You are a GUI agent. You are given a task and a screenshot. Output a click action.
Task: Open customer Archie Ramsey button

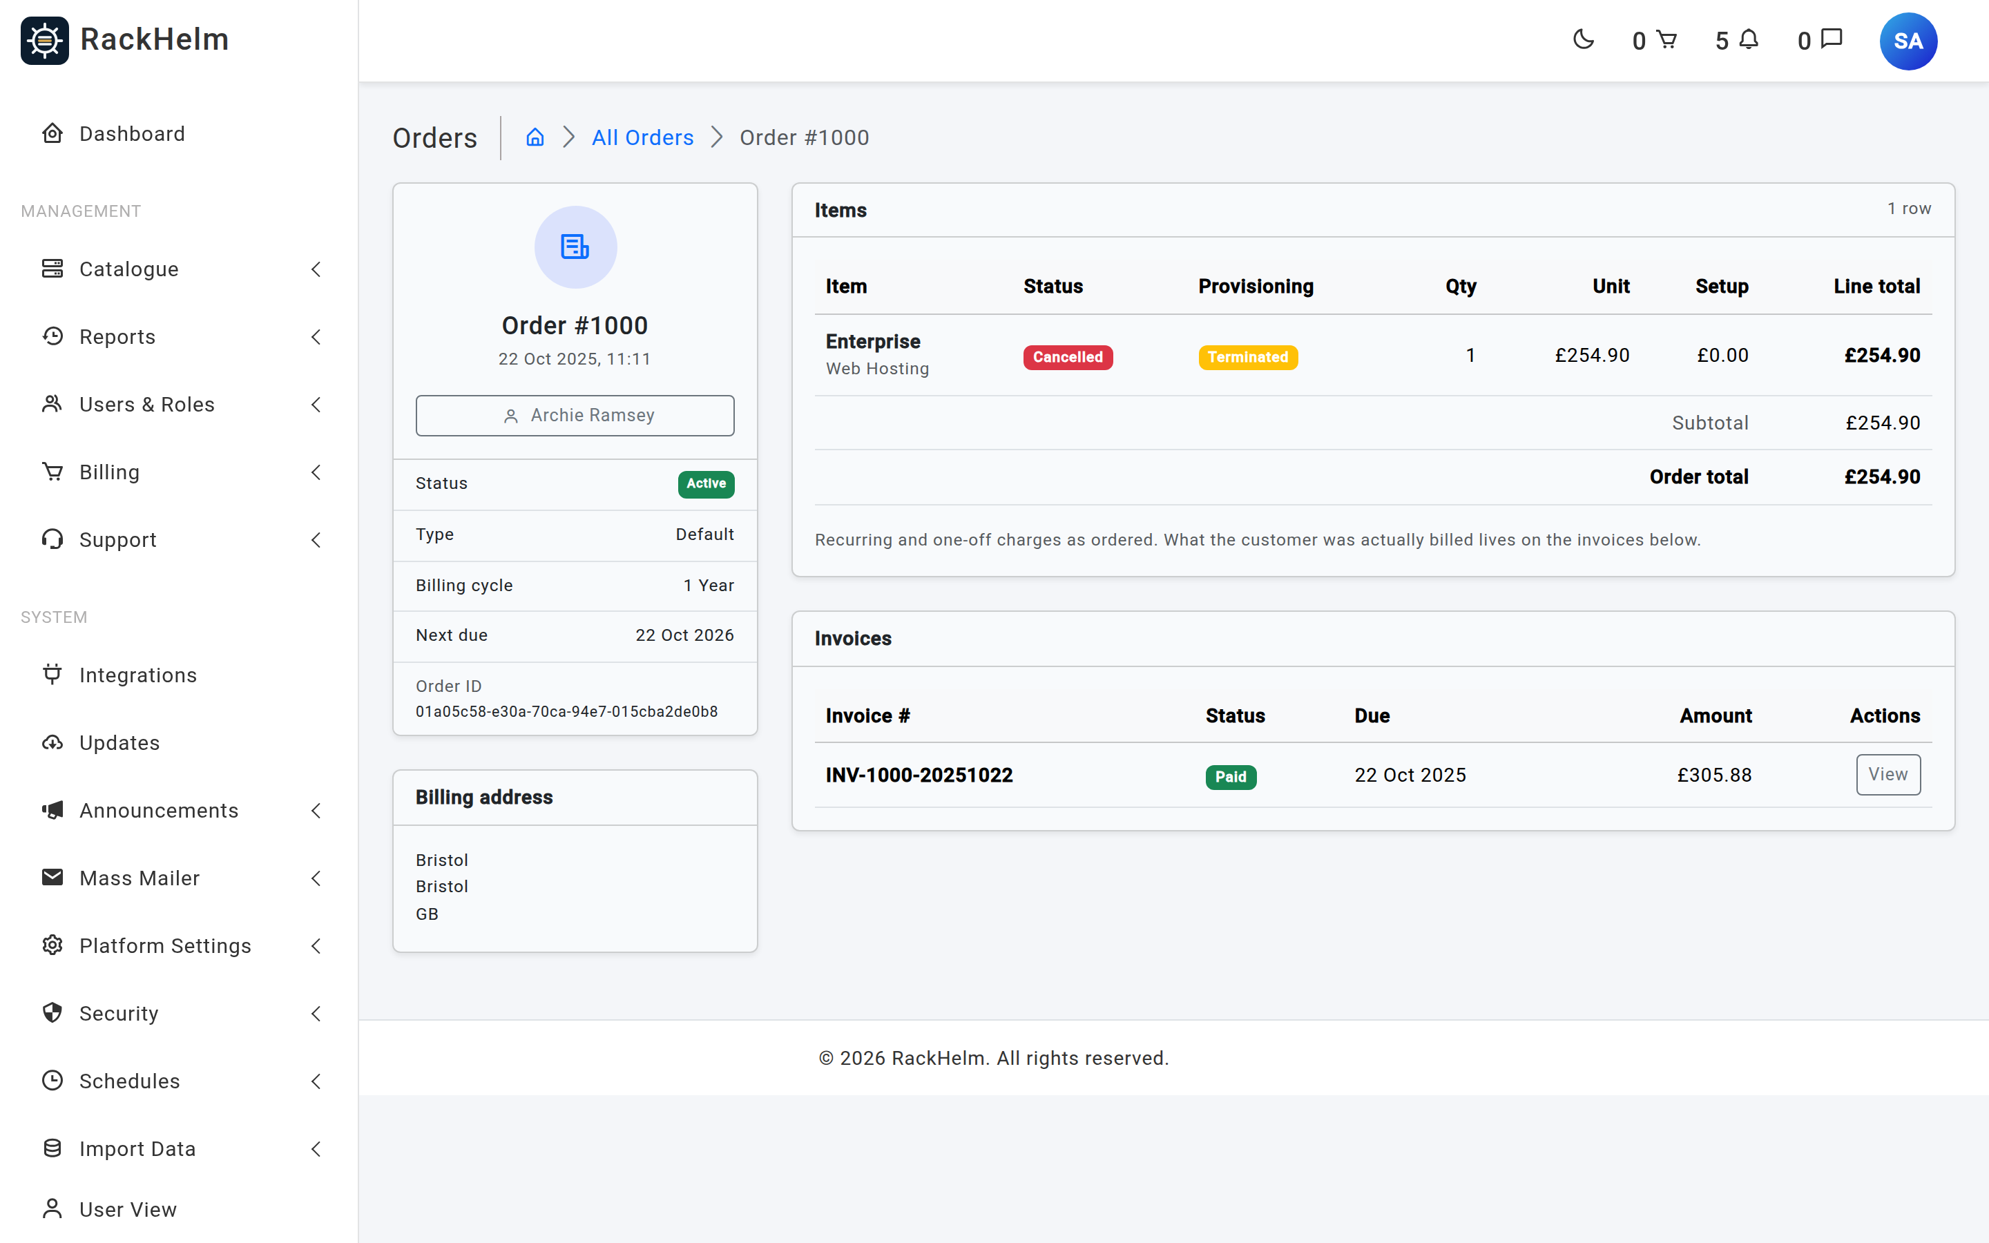coord(575,415)
